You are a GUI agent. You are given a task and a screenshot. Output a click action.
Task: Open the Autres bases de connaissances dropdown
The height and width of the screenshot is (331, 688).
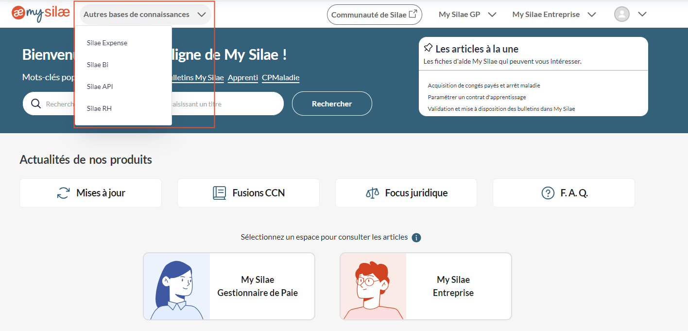[x=144, y=15]
